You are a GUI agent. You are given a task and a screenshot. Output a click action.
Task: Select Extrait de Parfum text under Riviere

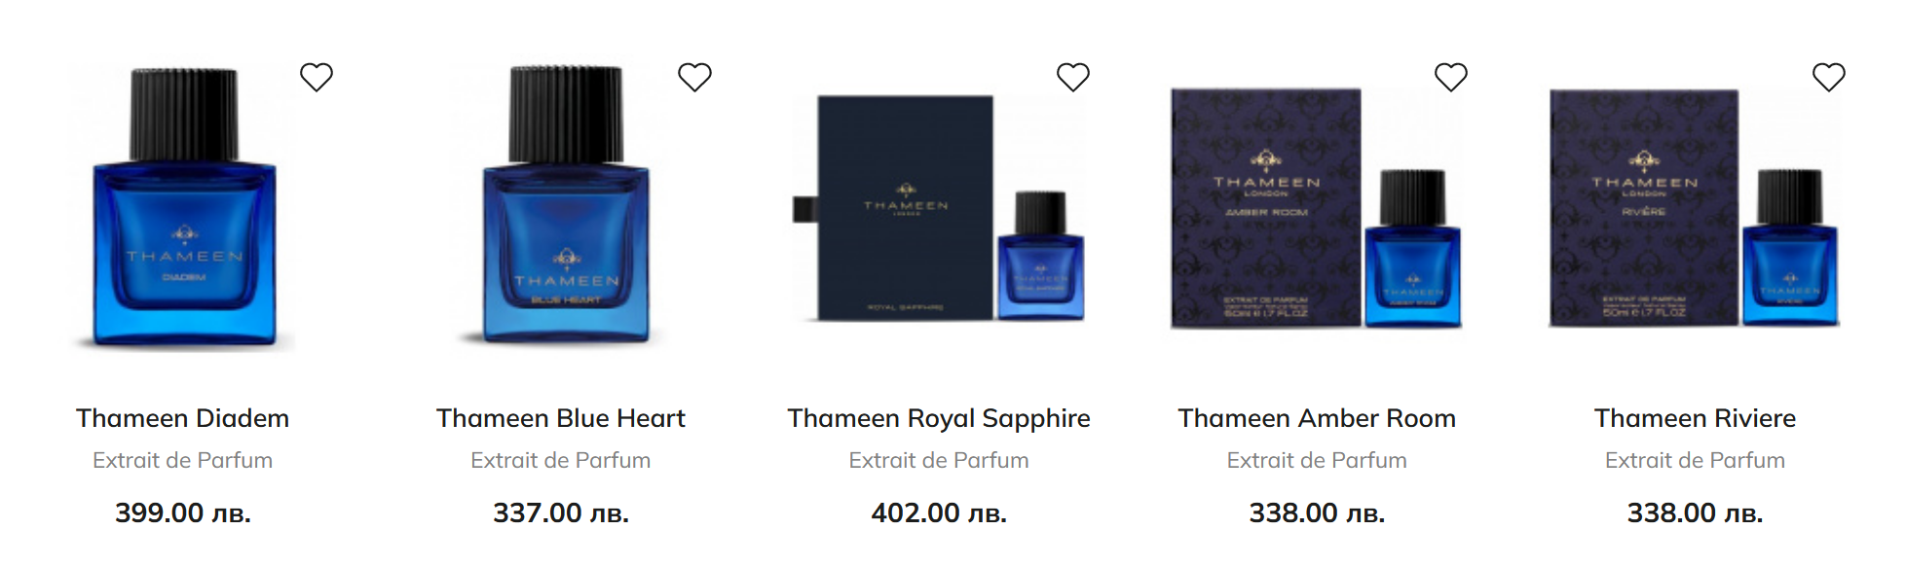click(x=1695, y=460)
